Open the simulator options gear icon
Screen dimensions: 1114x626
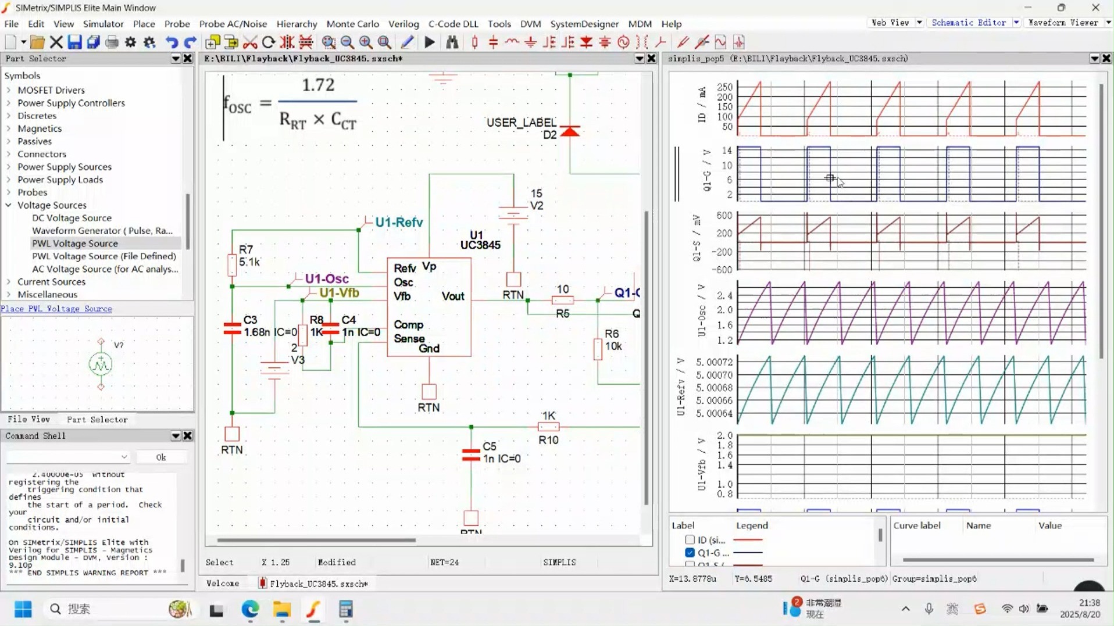130,42
